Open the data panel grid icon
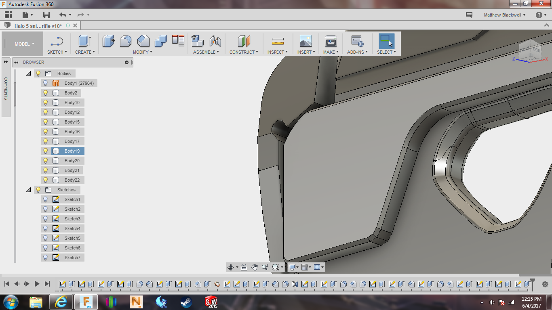The image size is (552, 310). tap(8, 15)
